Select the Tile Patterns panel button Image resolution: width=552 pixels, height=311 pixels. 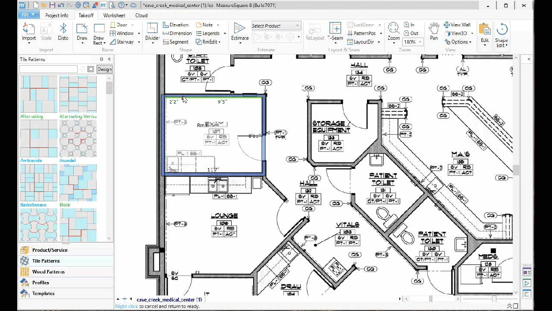pos(66,261)
